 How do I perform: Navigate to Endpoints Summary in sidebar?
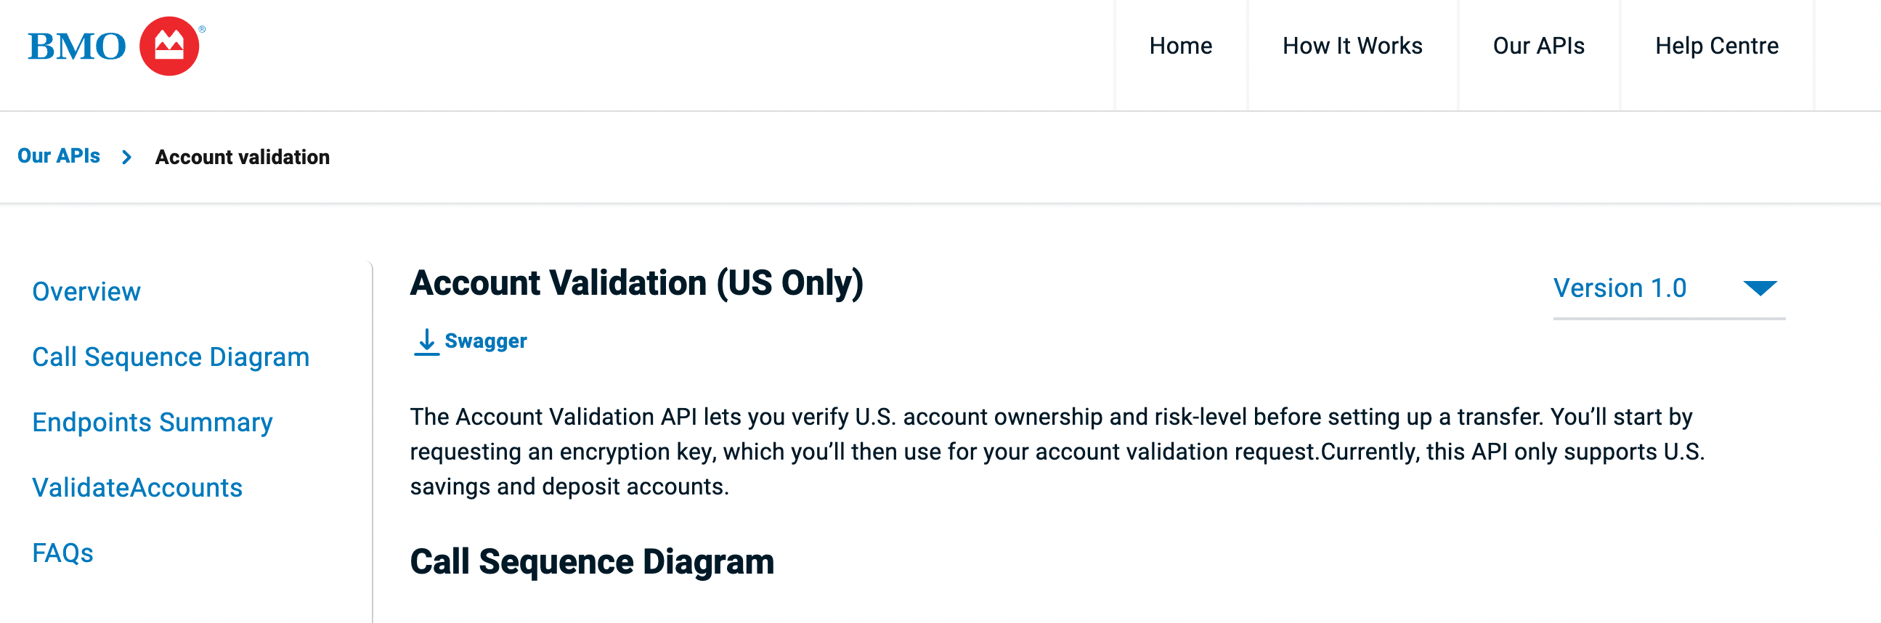pyautogui.click(x=152, y=421)
